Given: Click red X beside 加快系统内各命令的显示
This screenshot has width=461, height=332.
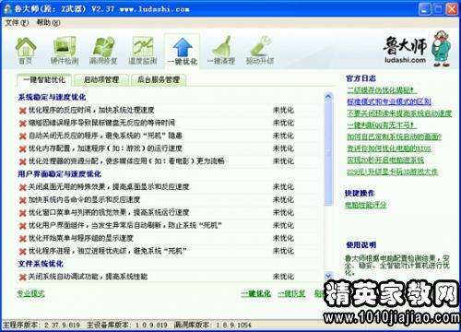Looking at the screenshot, I should coord(22,200).
